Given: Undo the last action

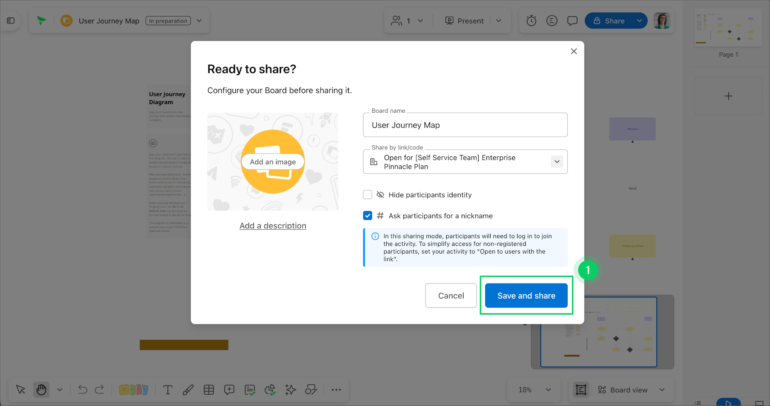Looking at the screenshot, I should (x=83, y=389).
